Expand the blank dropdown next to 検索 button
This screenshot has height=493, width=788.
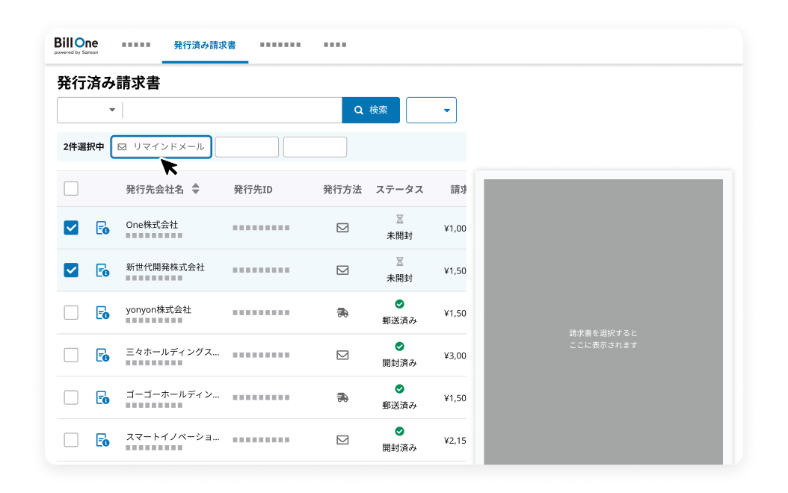[x=431, y=111]
